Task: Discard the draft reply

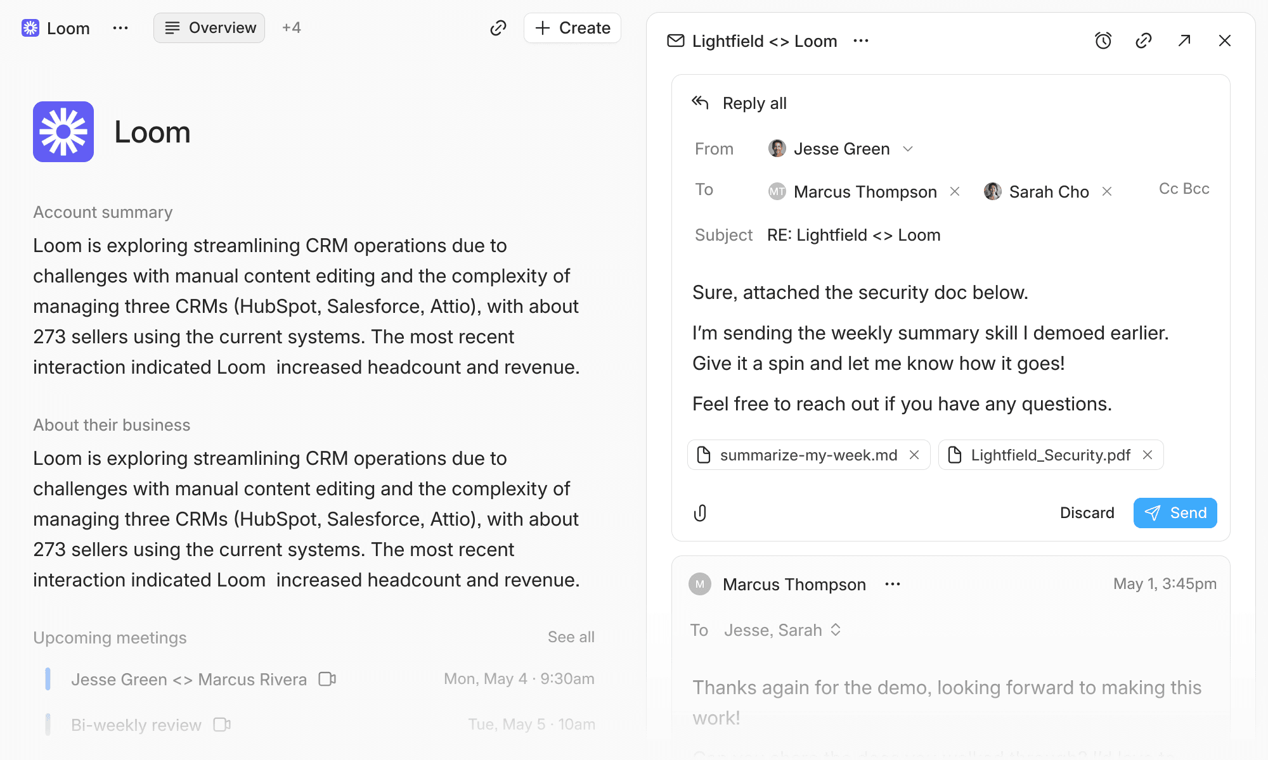Action: (1087, 513)
